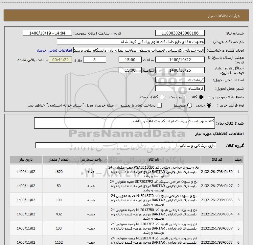This screenshot has width=253, height=245.
Task: Click the price validity date 1400/10/25
Action: 180,70
